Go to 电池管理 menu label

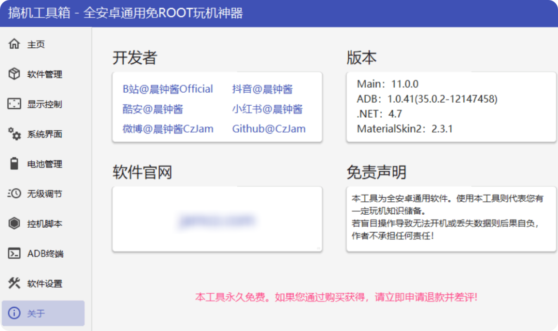tap(45, 164)
